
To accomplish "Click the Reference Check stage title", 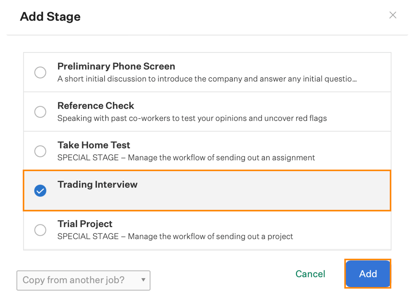I will point(96,106).
